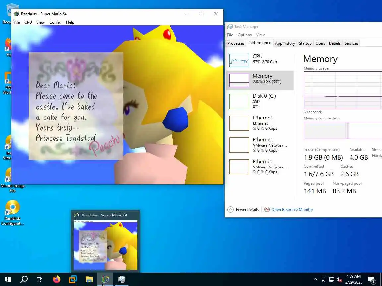
Task: Select the Recycle Bin desktop icon
Action: coord(7,13)
